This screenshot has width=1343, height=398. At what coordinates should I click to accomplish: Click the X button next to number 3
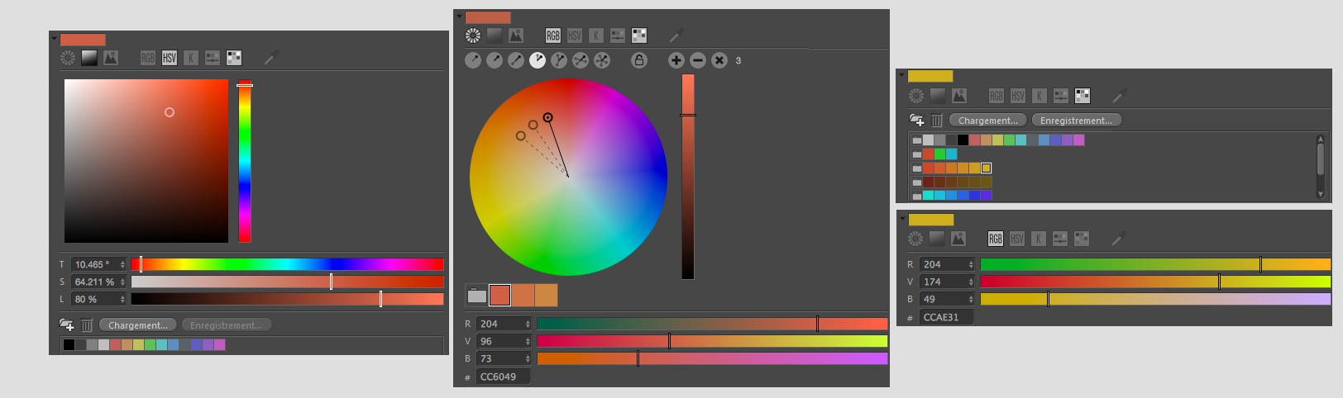pyautogui.click(x=719, y=60)
